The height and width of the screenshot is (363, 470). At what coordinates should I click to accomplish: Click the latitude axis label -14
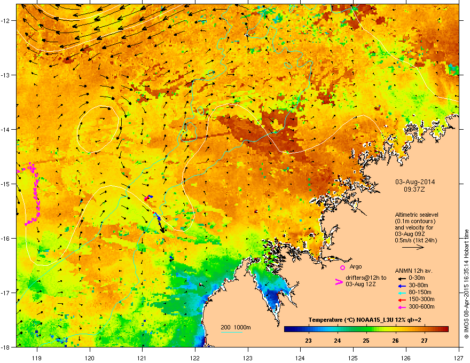click(x=6, y=129)
